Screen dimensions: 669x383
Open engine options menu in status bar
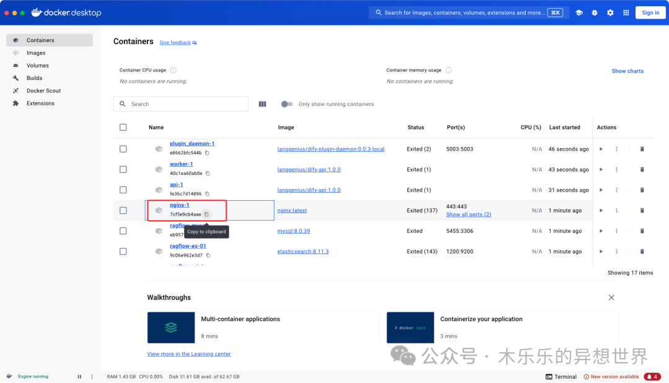(92, 377)
